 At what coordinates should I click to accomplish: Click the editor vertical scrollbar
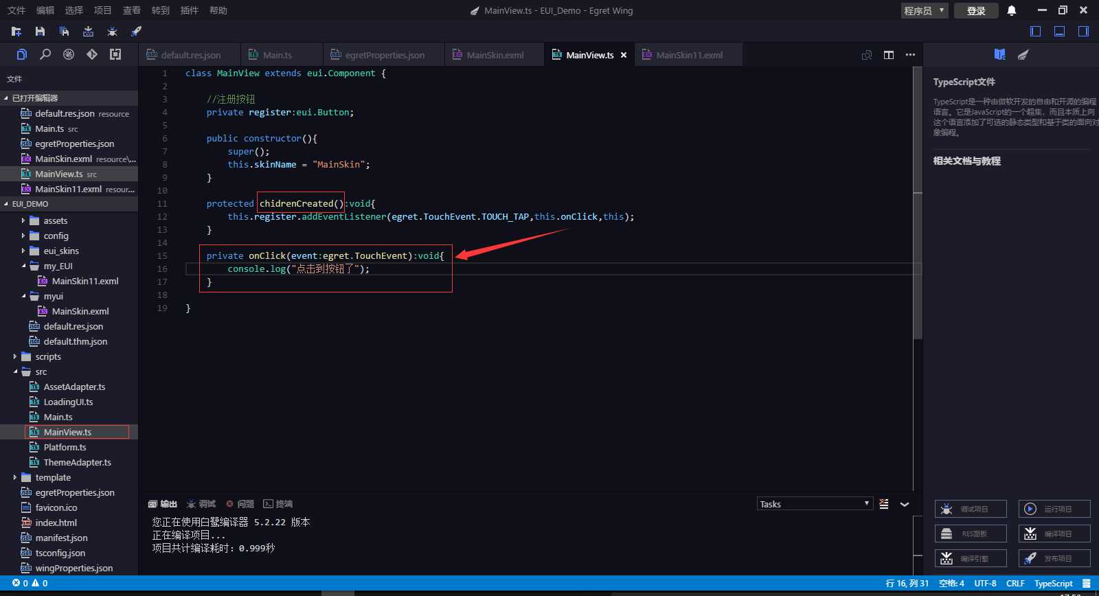[918, 203]
